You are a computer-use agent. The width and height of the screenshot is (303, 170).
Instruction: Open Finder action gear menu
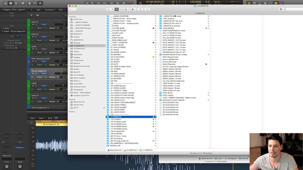[133, 9]
